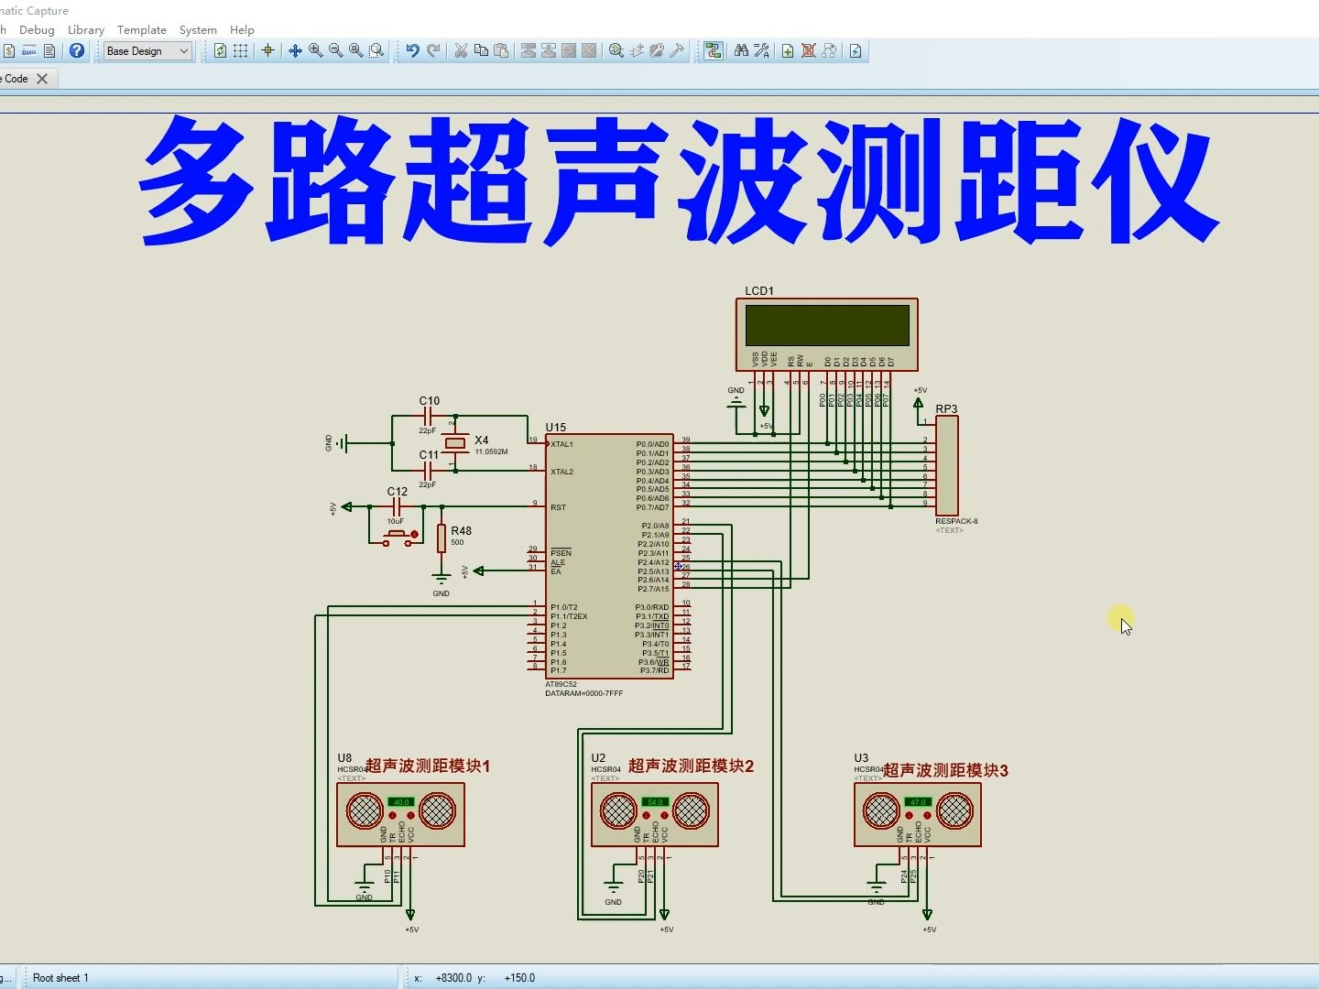Click the Block Copy icon
The image size is (1319, 989).
coord(529,51)
